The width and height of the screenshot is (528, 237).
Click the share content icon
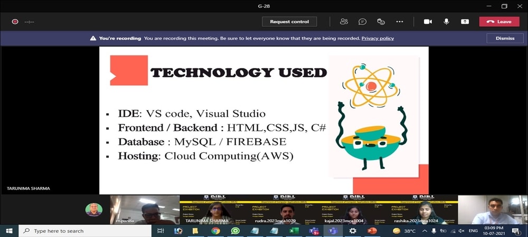click(x=465, y=22)
